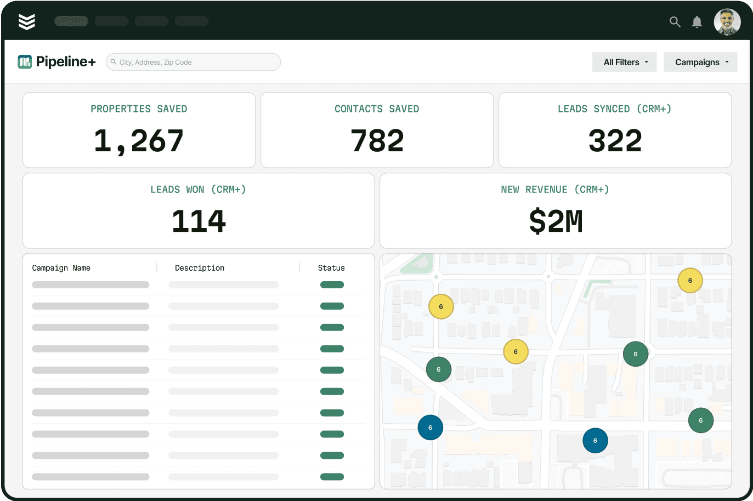Click the stacked chevrons logo in top bar

pos(26,21)
